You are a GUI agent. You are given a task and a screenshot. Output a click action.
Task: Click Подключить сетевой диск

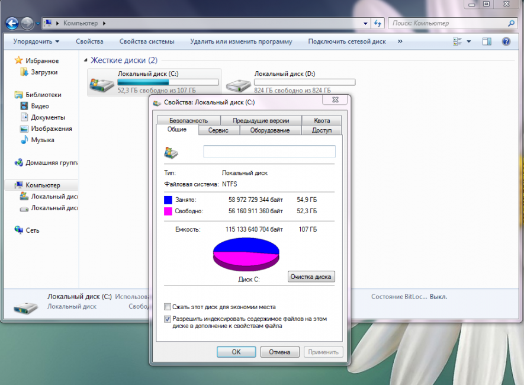347,41
